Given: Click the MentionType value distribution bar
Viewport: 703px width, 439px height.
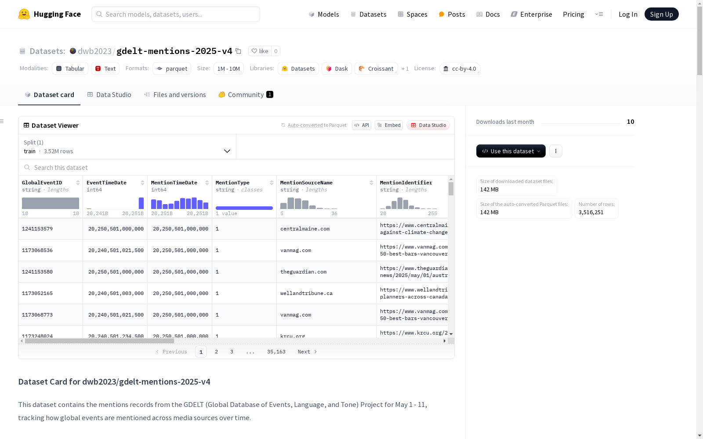Looking at the screenshot, I should pyautogui.click(x=244, y=208).
